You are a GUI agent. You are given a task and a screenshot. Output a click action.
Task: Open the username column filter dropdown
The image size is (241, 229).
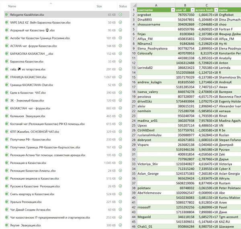173,10
